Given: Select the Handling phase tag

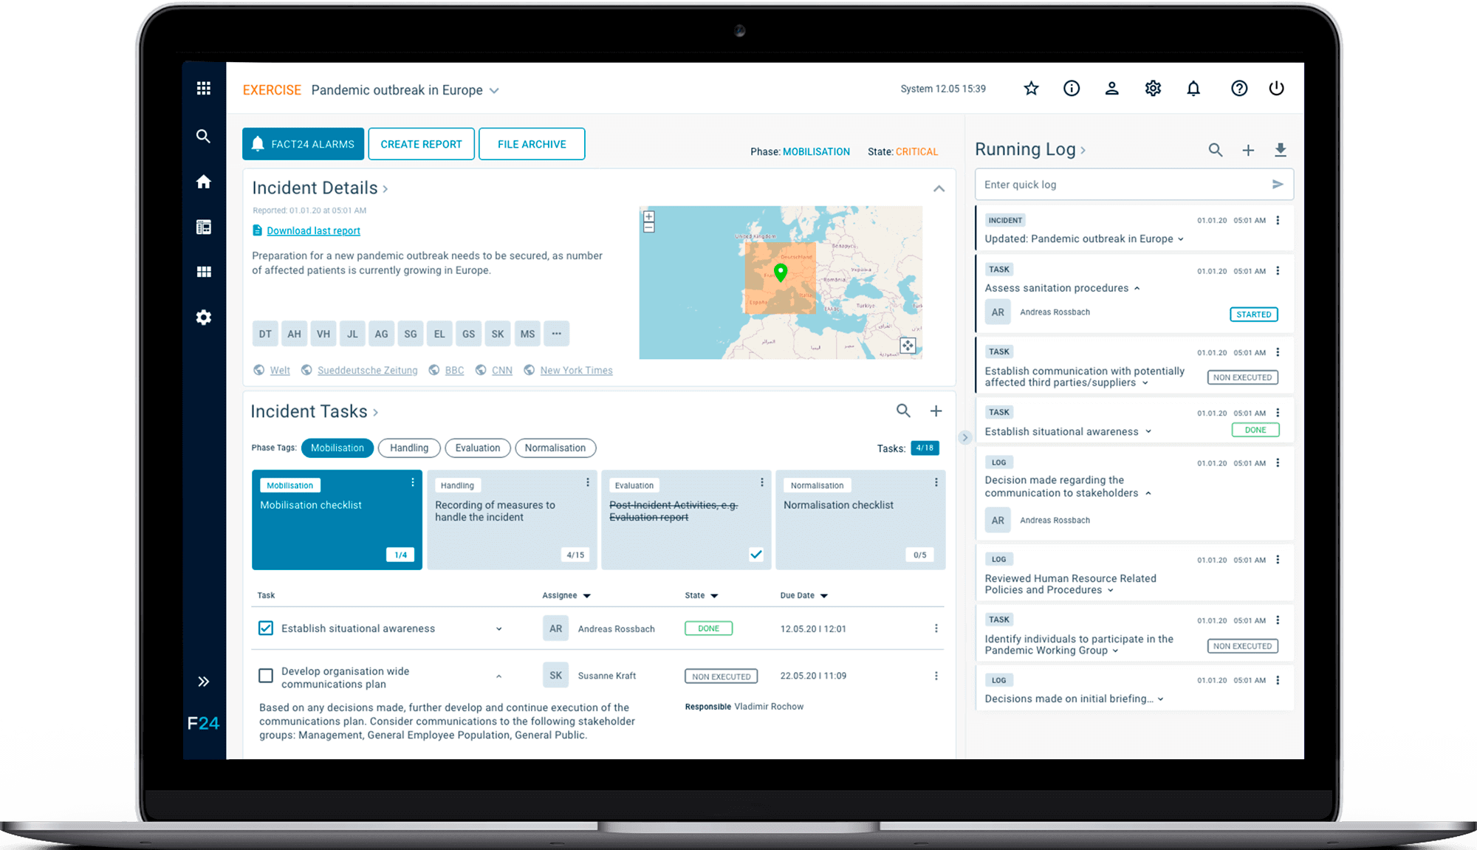Looking at the screenshot, I should [x=408, y=448].
